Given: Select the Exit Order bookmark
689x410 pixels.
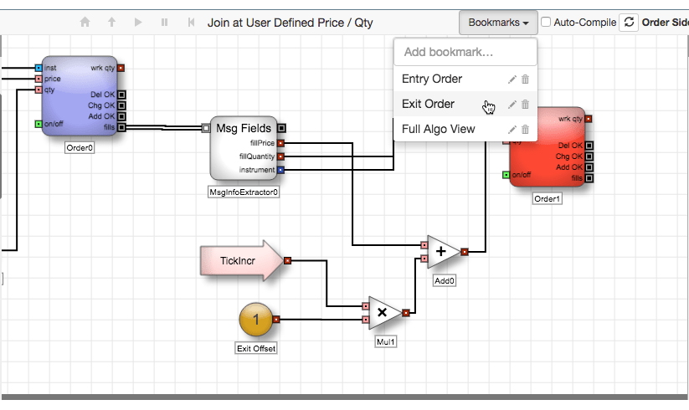Looking at the screenshot, I should tap(428, 104).
